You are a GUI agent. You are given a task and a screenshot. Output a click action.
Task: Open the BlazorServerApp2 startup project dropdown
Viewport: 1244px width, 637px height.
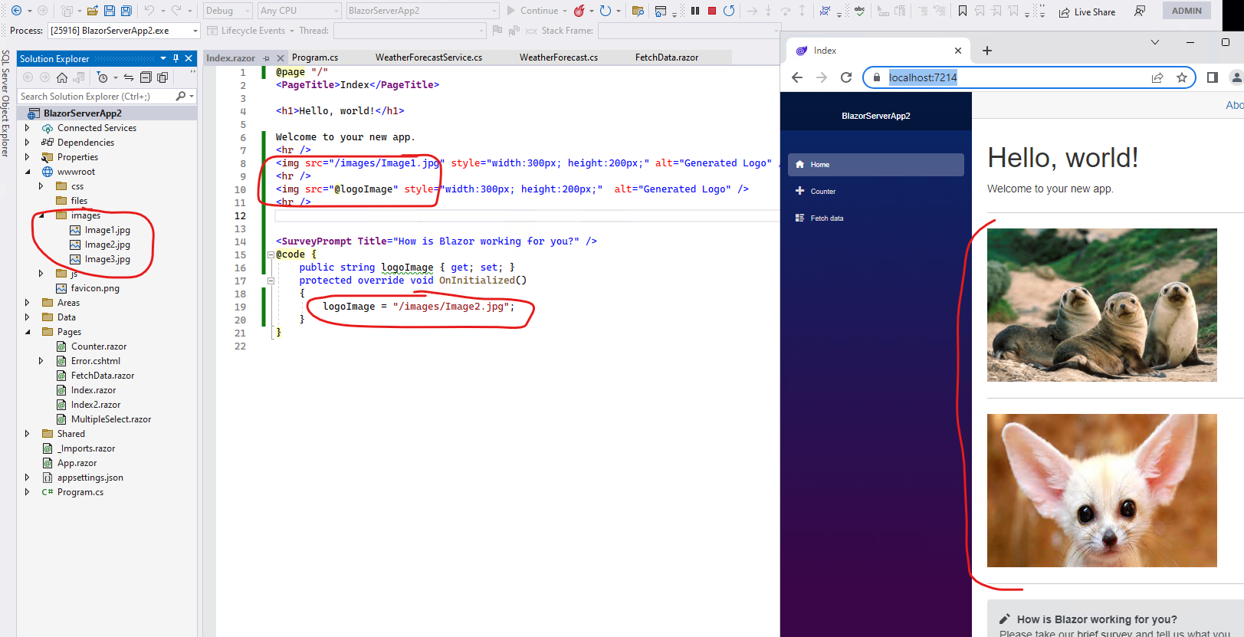pyautogui.click(x=422, y=11)
